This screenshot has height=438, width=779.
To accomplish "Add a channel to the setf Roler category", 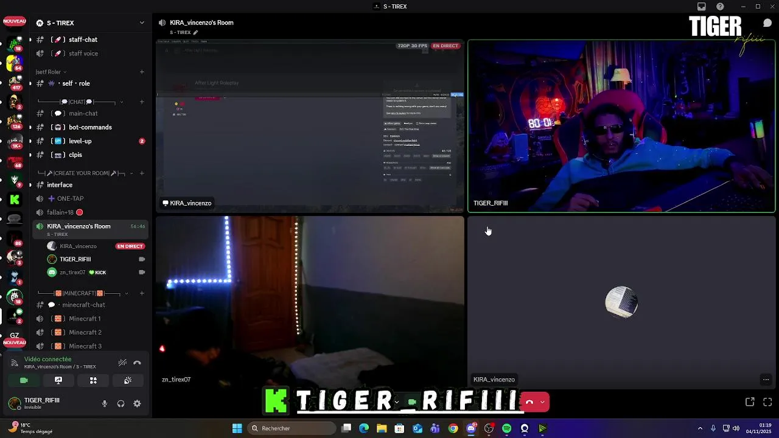I will tap(142, 72).
